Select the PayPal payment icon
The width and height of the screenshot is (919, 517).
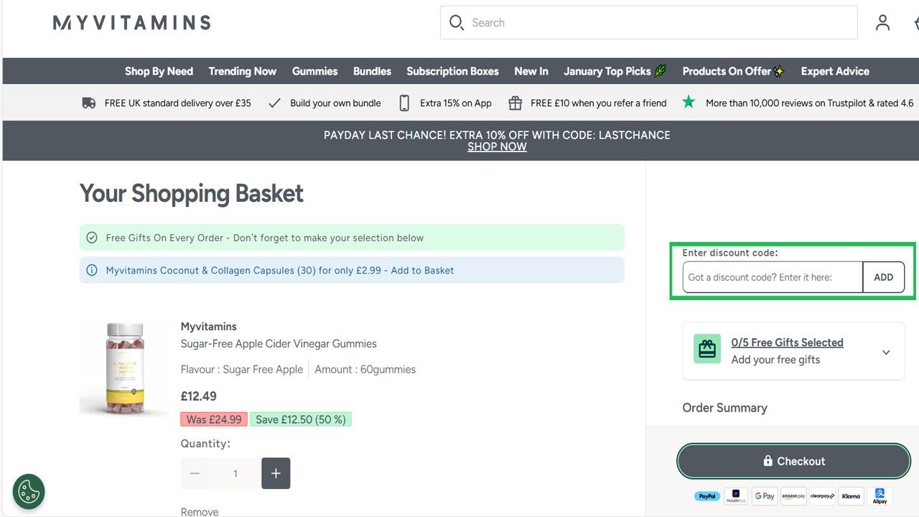[706, 495]
